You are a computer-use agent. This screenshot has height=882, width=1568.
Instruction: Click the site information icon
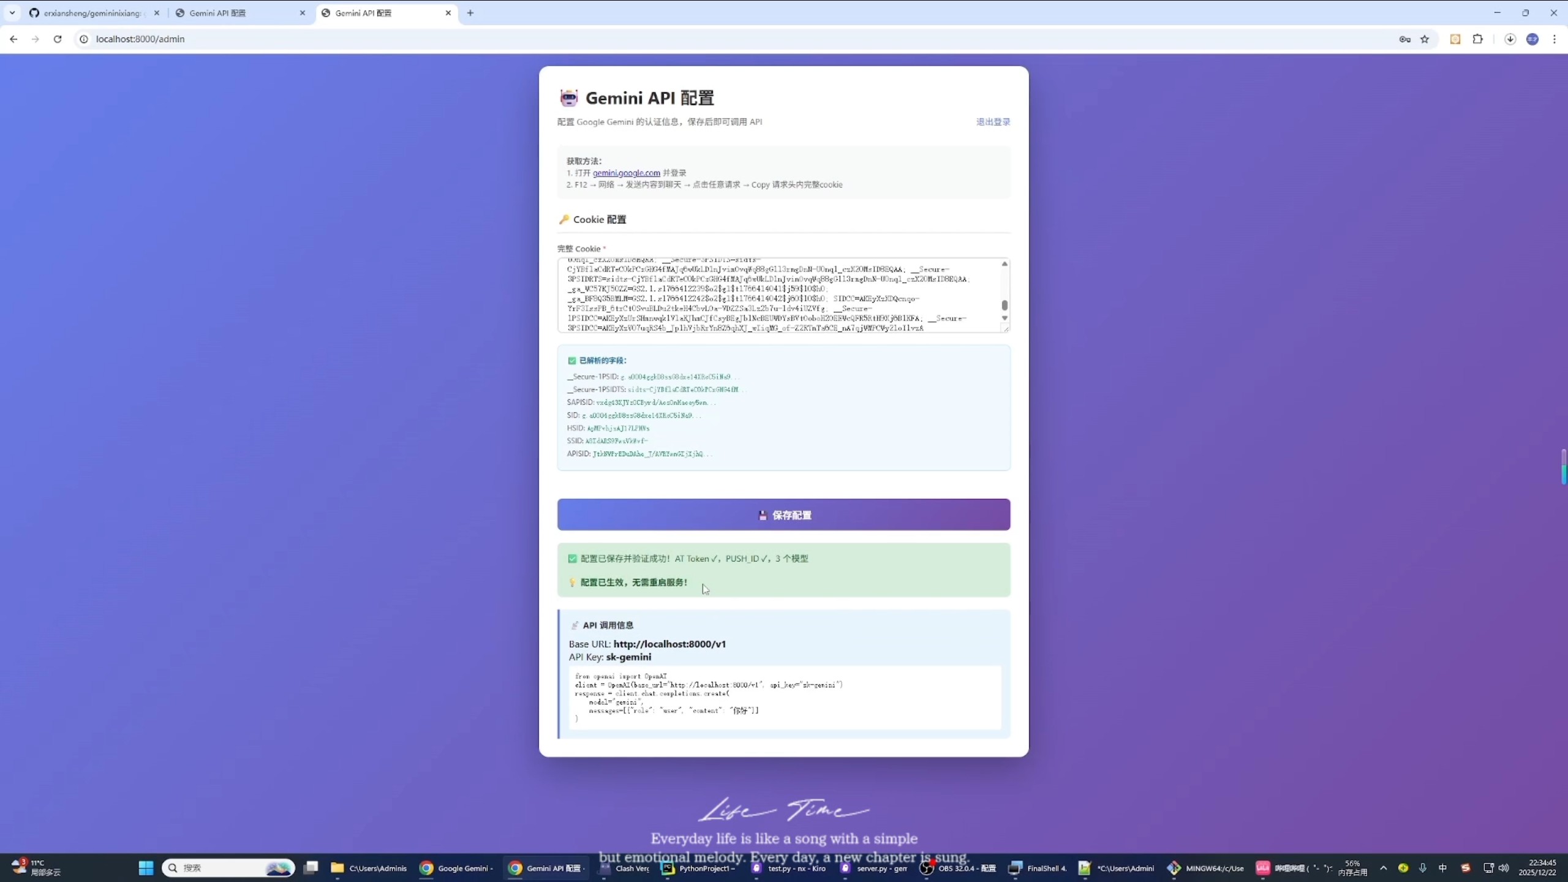coord(84,39)
